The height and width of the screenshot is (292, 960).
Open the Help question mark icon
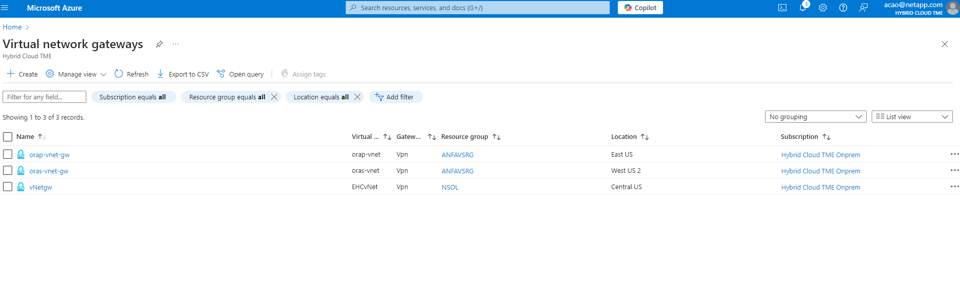tap(843, 8)
